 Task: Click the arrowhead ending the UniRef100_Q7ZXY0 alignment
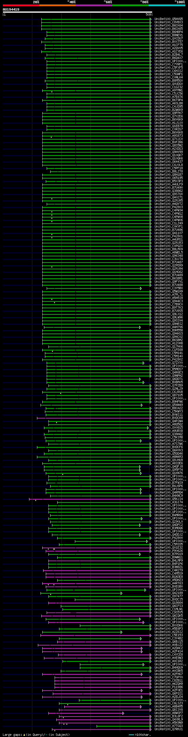tap(144, 363)
